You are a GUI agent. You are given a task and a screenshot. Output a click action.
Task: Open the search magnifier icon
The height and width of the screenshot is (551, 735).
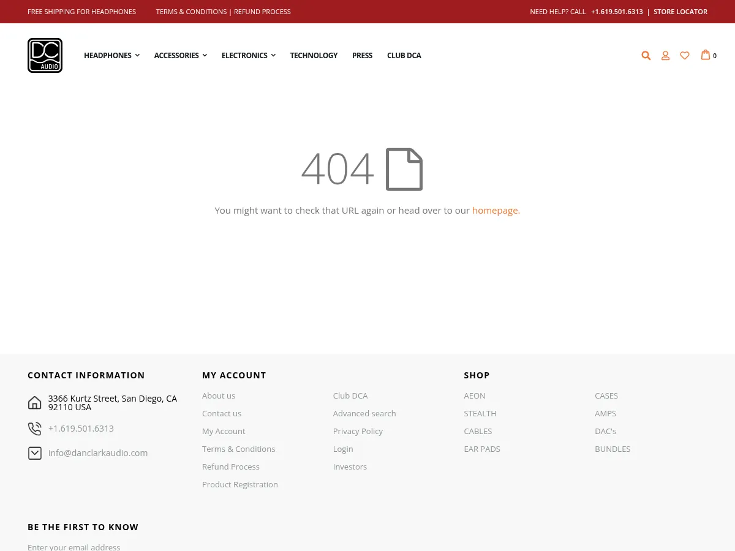coord(646,56)
